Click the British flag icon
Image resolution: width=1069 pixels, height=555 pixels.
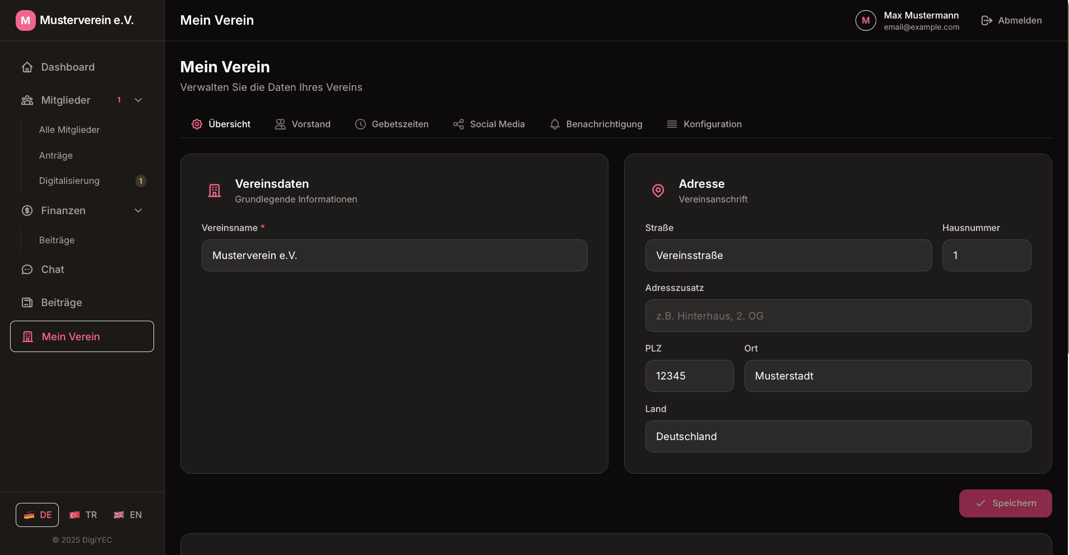(x=119, y=515)
